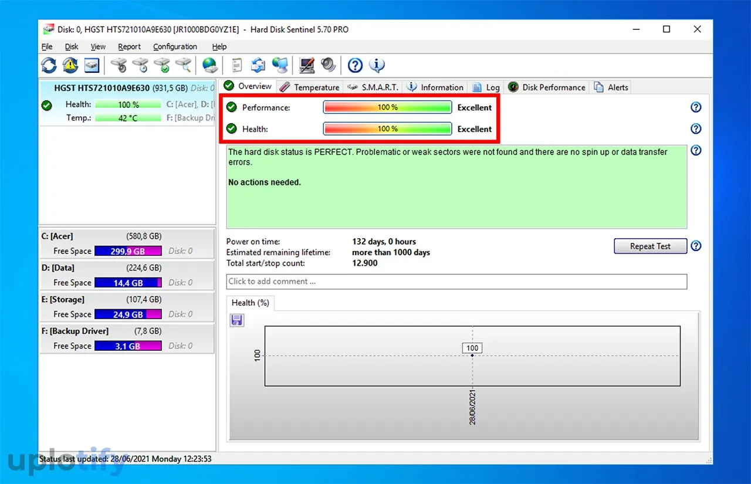
Task: Switch to the S.M.A.R.T. tab
Action: [x=373, y=87]
